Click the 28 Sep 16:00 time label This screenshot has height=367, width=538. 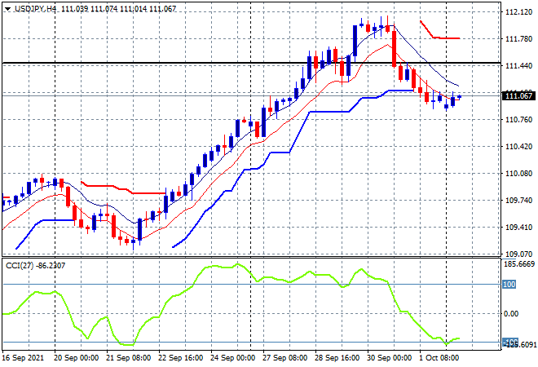coord(337,358)
